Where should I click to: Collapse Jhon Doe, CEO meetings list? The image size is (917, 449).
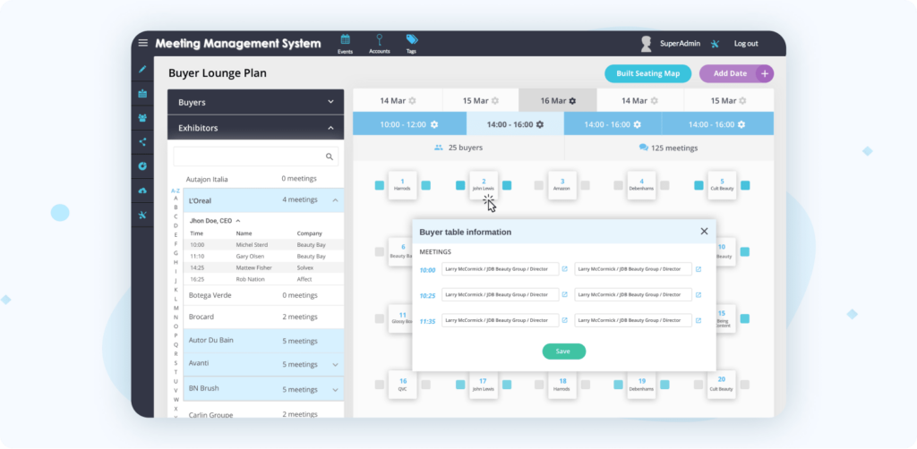[238, 221]
